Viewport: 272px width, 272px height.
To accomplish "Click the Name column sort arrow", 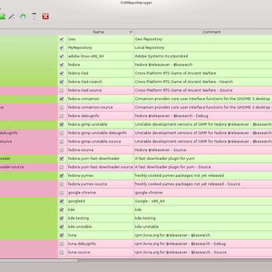I will coord(131,32).
